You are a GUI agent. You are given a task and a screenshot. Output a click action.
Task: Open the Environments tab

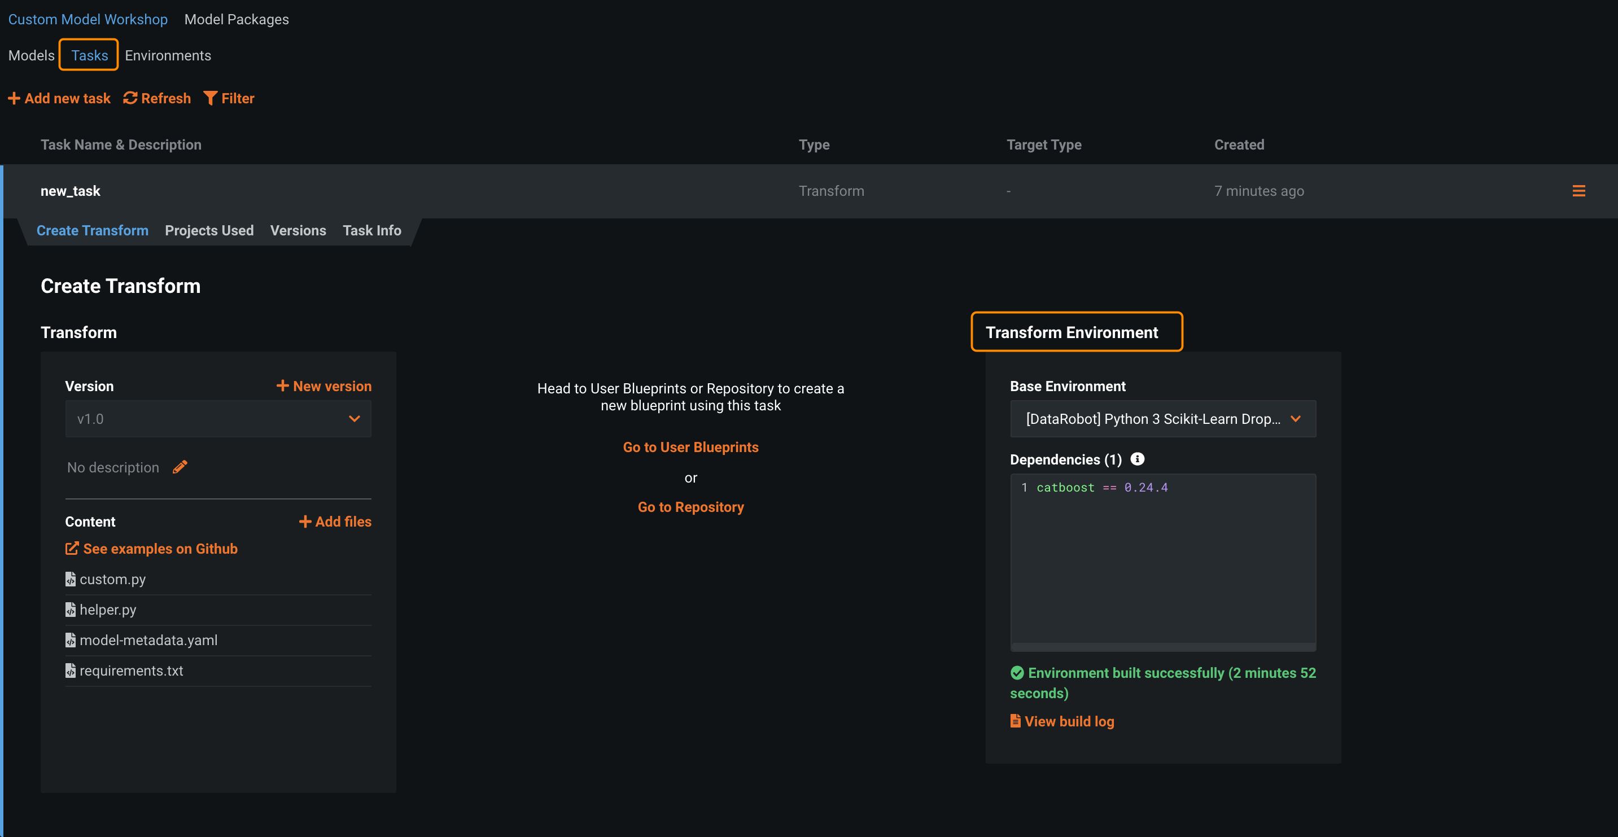click(168, 55)
